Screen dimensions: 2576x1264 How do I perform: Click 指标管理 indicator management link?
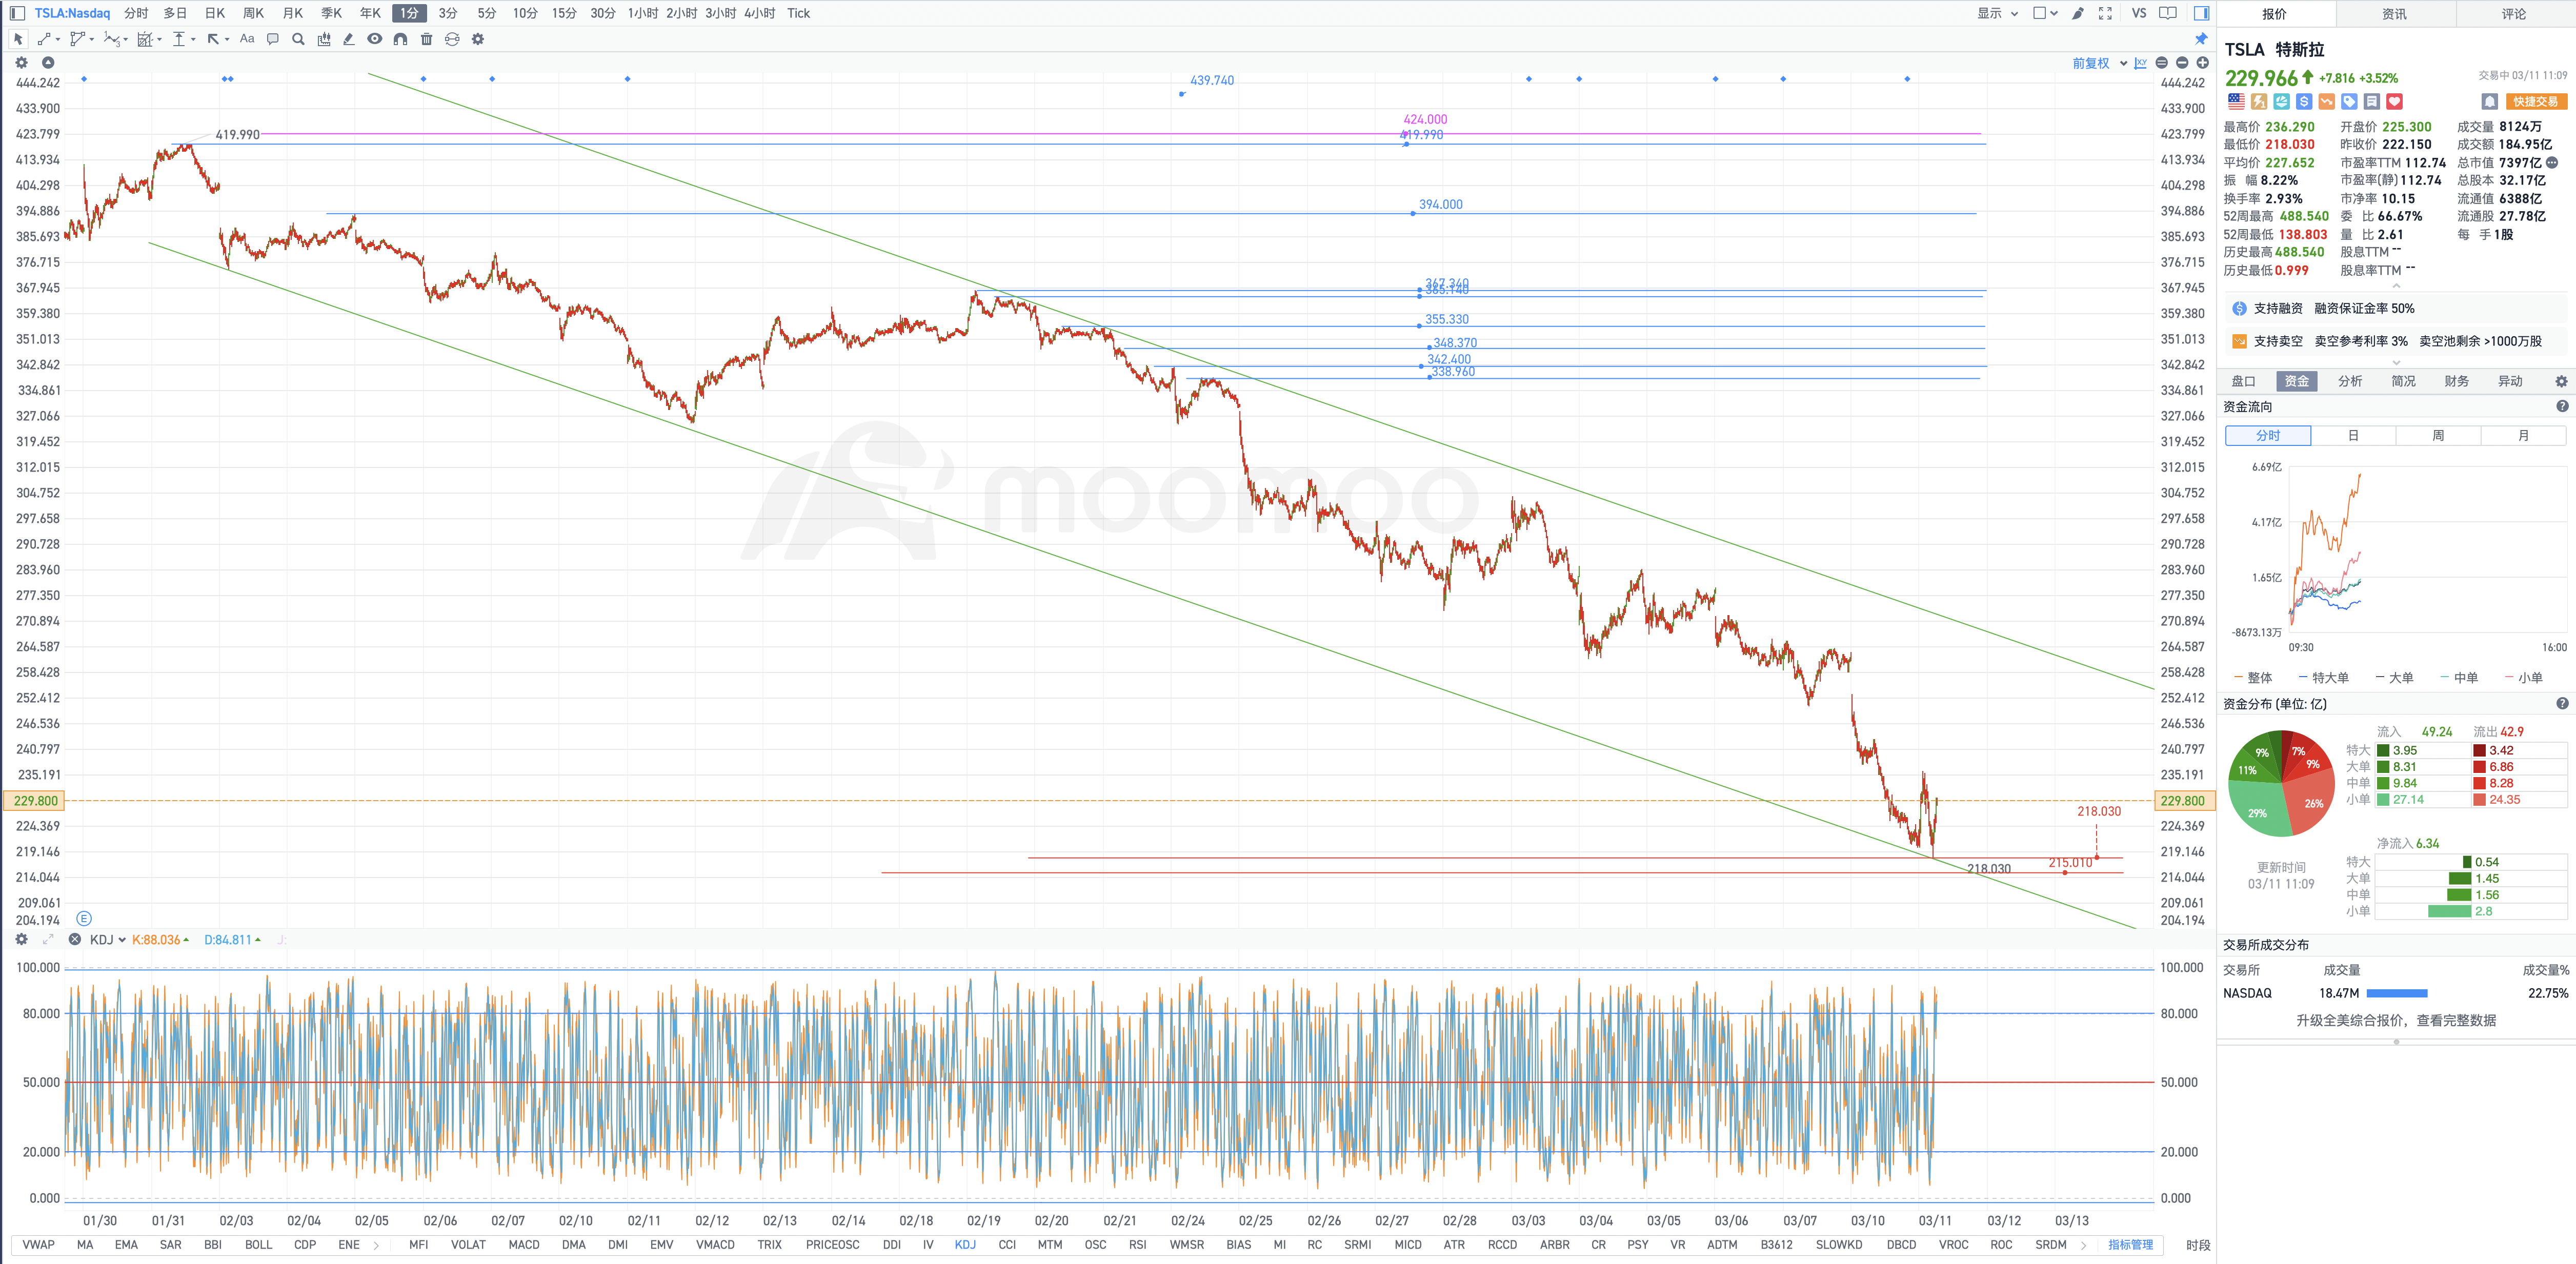click(2130, 1244)
